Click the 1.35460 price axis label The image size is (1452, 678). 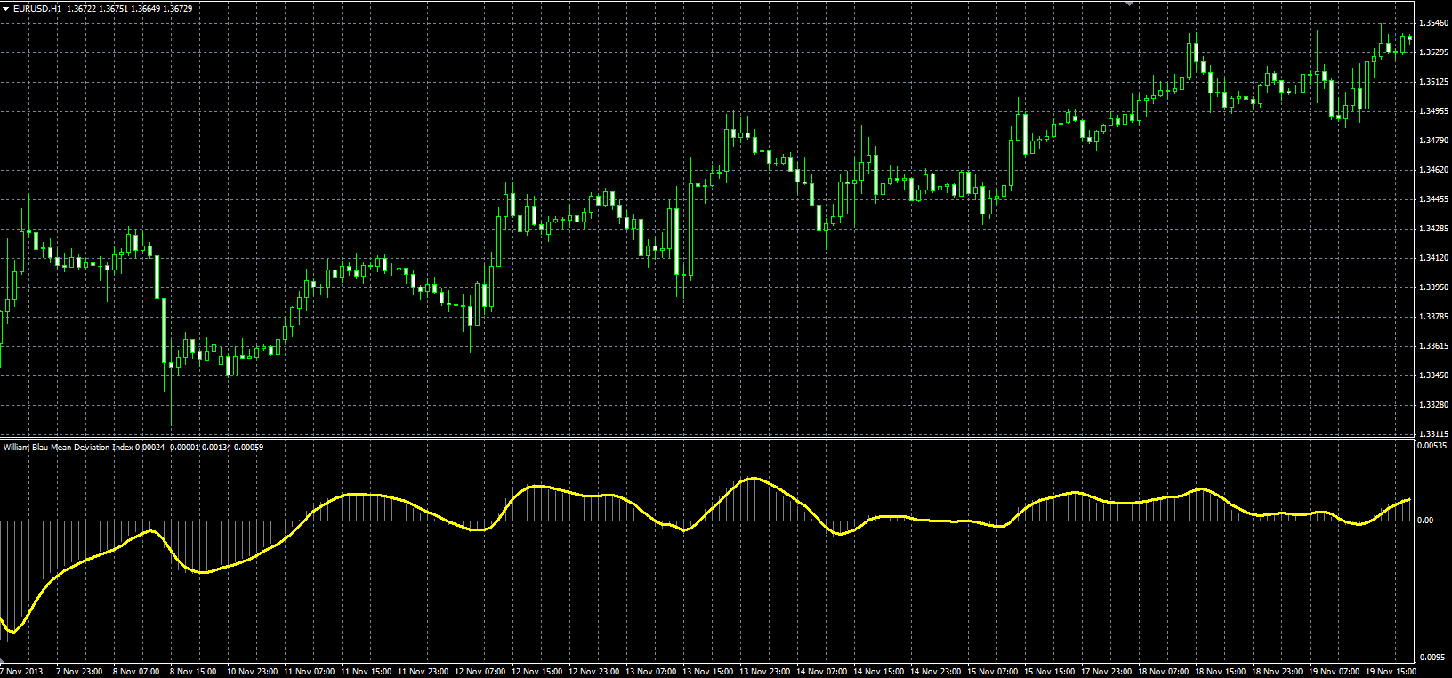(1432, 23)
